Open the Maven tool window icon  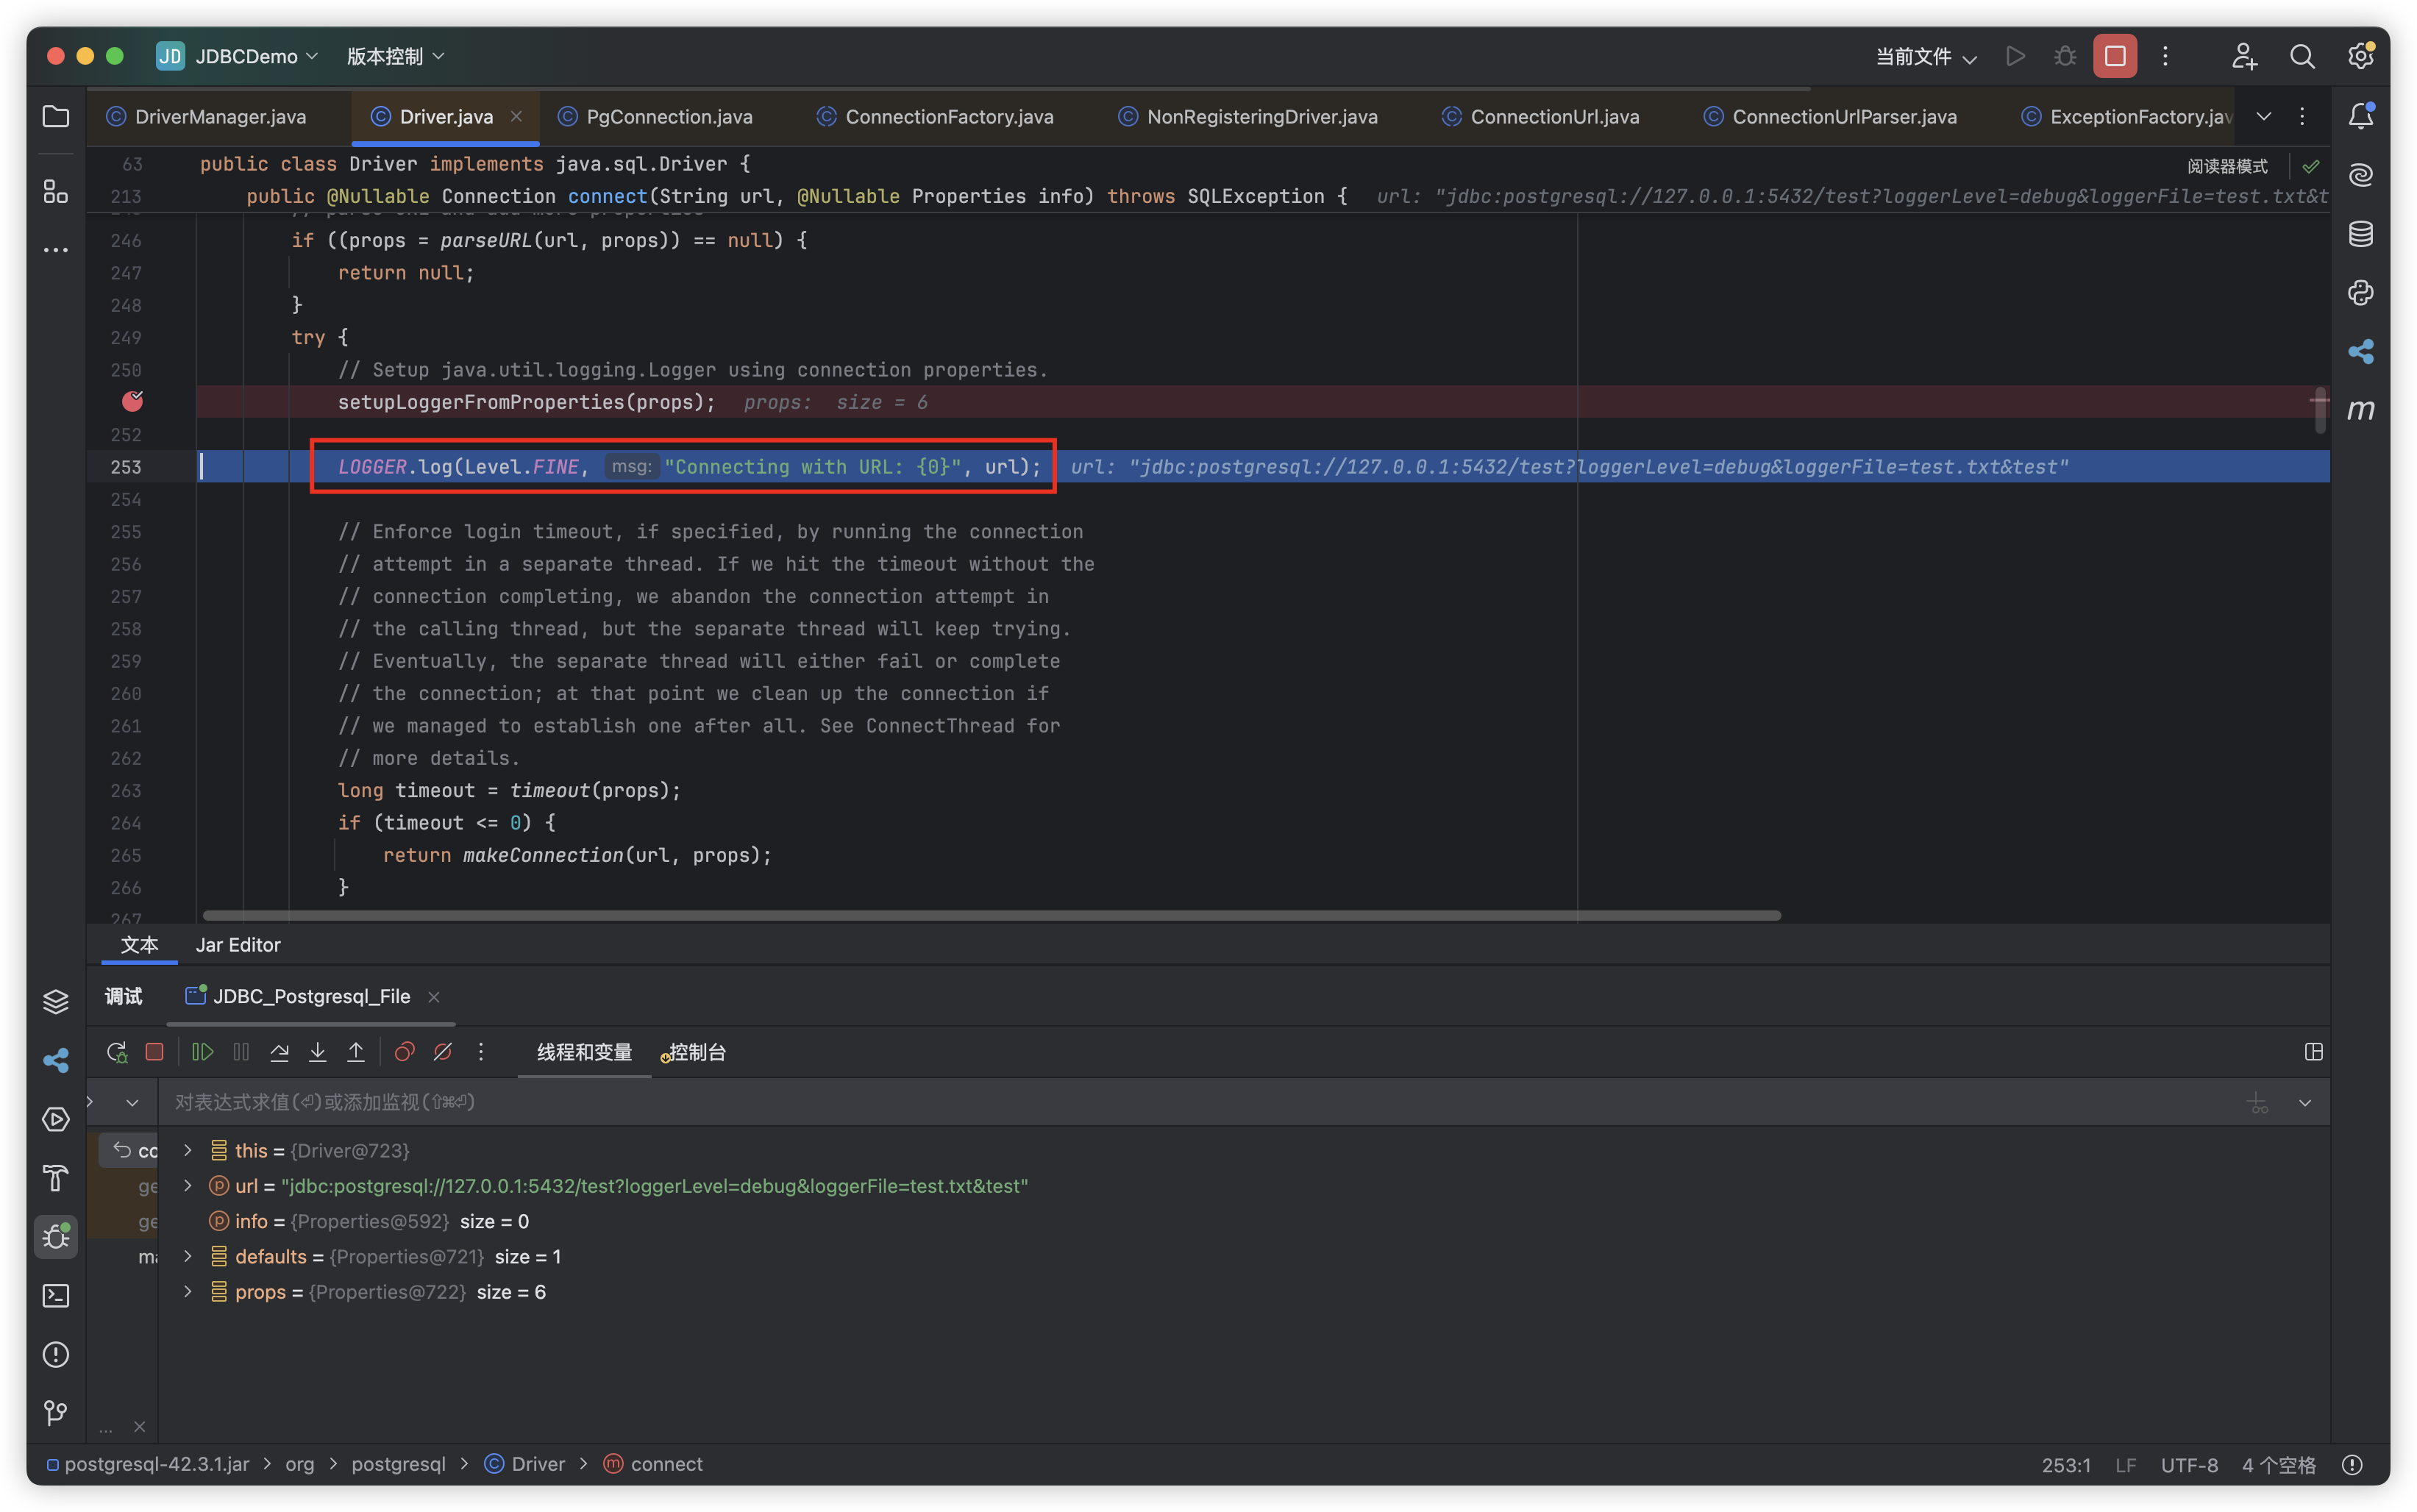[x=2360, y=409]
